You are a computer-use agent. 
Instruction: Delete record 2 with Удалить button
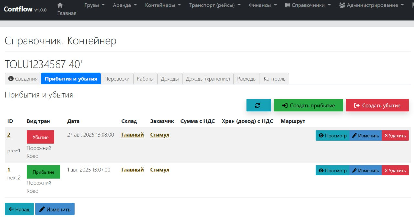click(x=395, y=136)
